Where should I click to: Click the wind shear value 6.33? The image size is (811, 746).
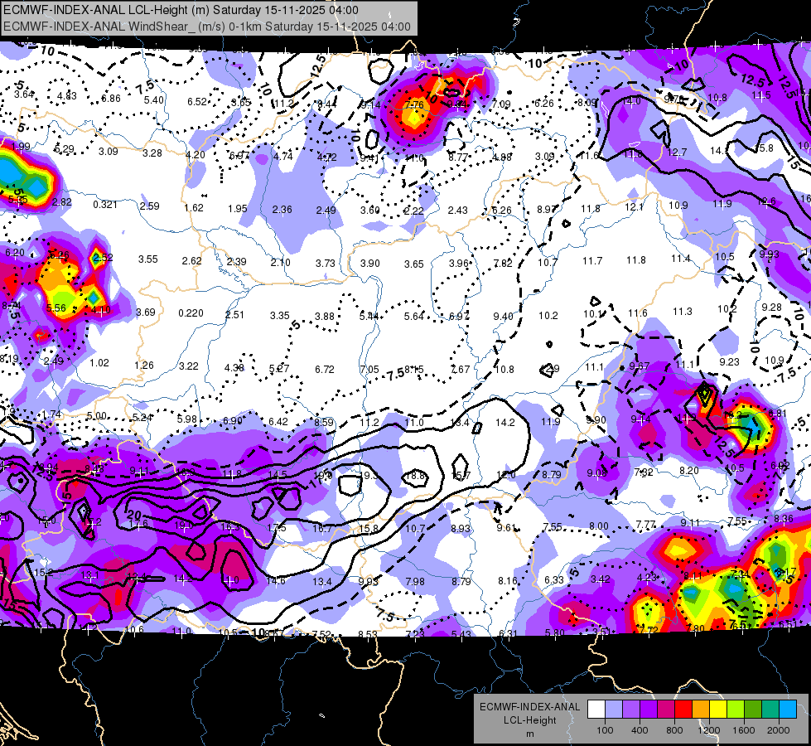(554, 580)
